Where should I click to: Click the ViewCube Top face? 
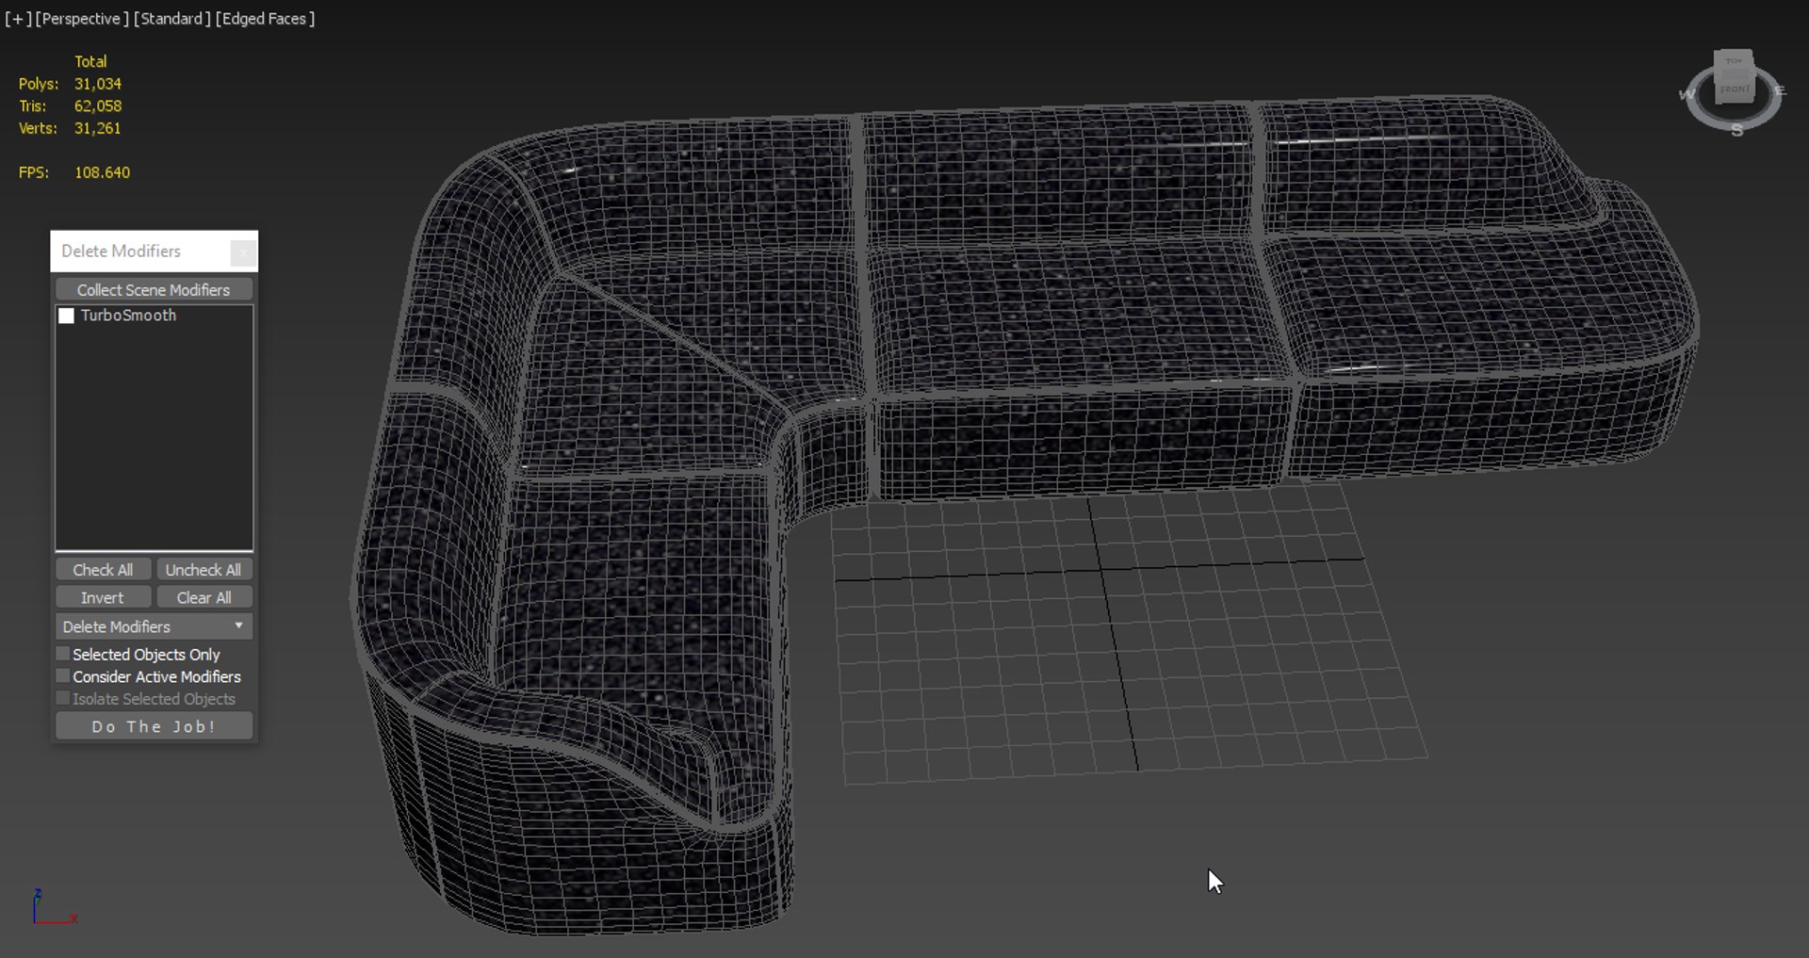1734,61
